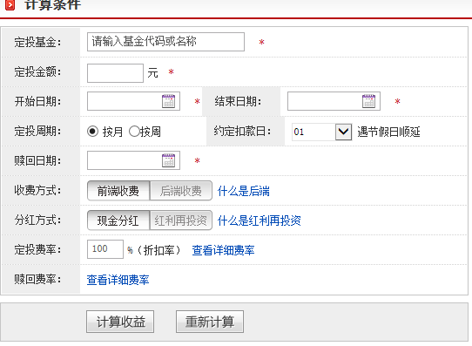Click the 计算收益 button
This screenshot has height=346, width=472.
120,322
